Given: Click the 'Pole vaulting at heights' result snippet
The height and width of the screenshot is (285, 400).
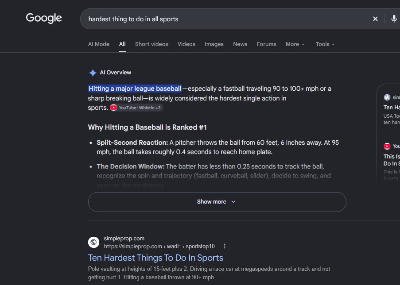Looking at the screenshot, I should pos(209,273).
